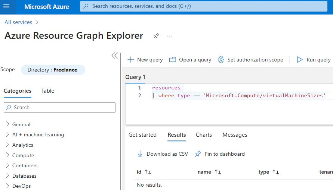
Task: Collapse the left categories pane
Action: click(x=114, y=56)
